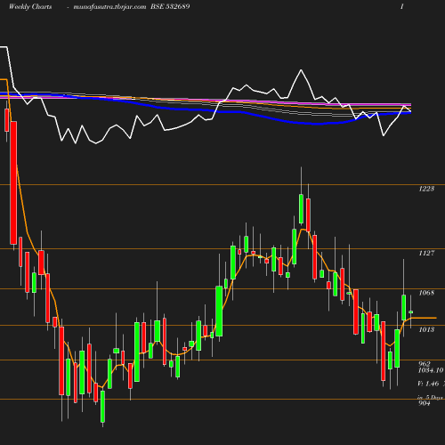Click the 1127 price level label
445x445 pixels.
(x=426, y=253)
